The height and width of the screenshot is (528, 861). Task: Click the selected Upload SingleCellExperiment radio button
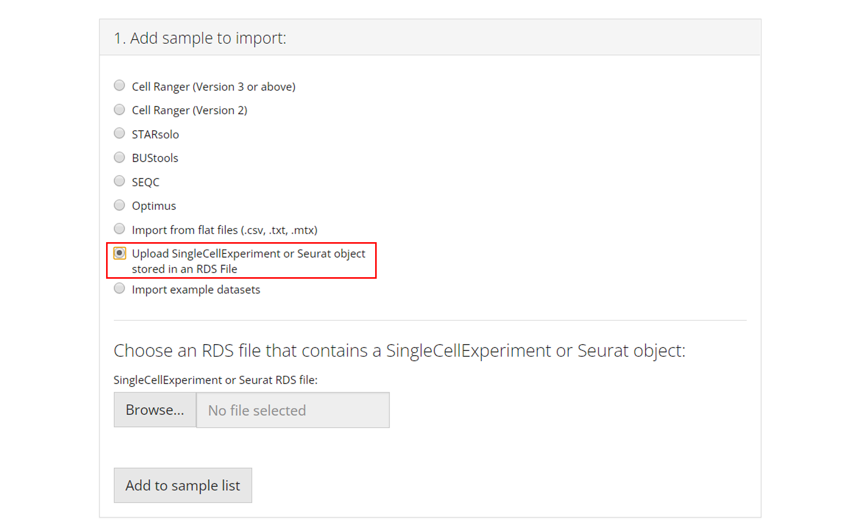(119, 253)
